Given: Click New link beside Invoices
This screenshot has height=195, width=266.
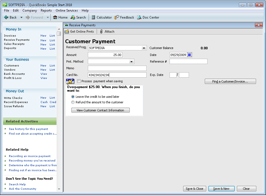Looking at the screenshot, I should pos(43,36).
